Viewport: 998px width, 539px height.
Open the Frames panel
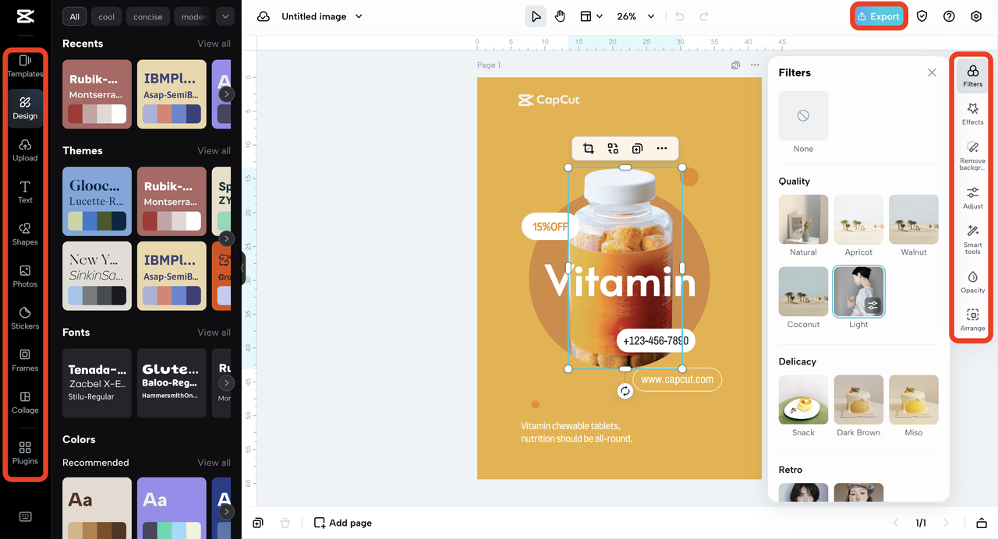point(25,360)
